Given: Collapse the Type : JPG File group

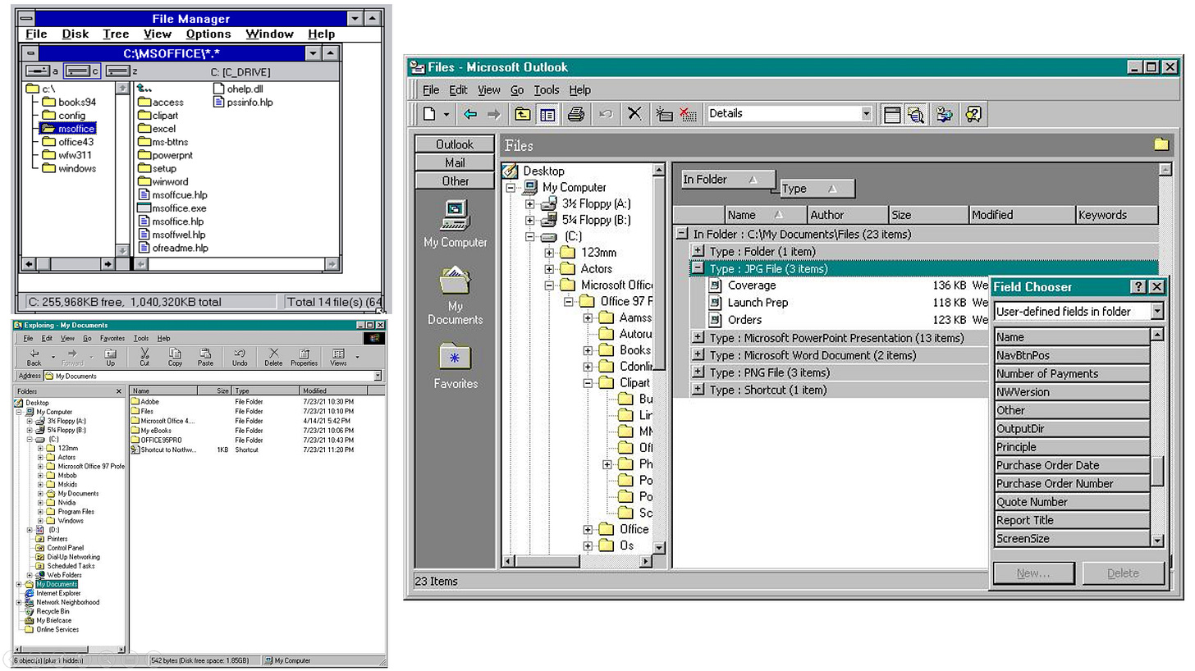Looking at the screenshot, I should (698, 268).
